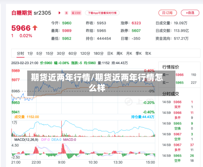Click the 2023-02-23 21:00 timestamp
The height and width of the screenshot is (167, 203).
pos(25,63)
